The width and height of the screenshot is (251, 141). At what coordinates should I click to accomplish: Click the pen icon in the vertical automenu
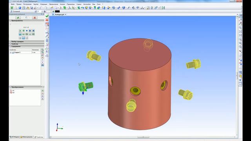point(47,36)
